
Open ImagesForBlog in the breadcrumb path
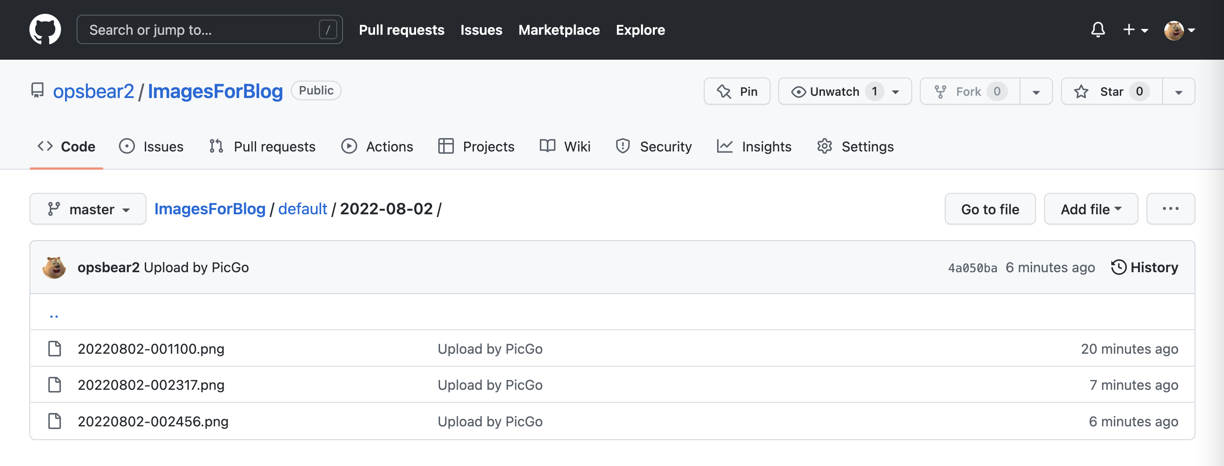[209, 208]
